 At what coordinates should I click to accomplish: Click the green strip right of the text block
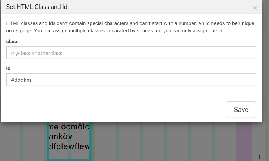93,141
